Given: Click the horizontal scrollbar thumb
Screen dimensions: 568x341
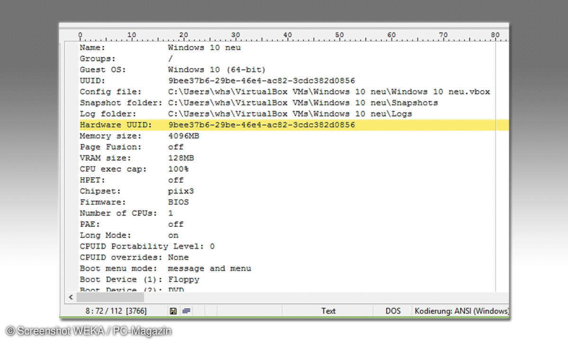Looking at the screenshot, I should pos(110,297).
